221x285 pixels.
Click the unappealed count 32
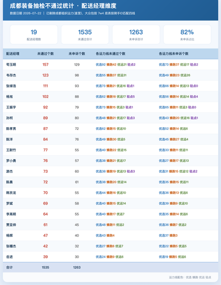point(77,246)
